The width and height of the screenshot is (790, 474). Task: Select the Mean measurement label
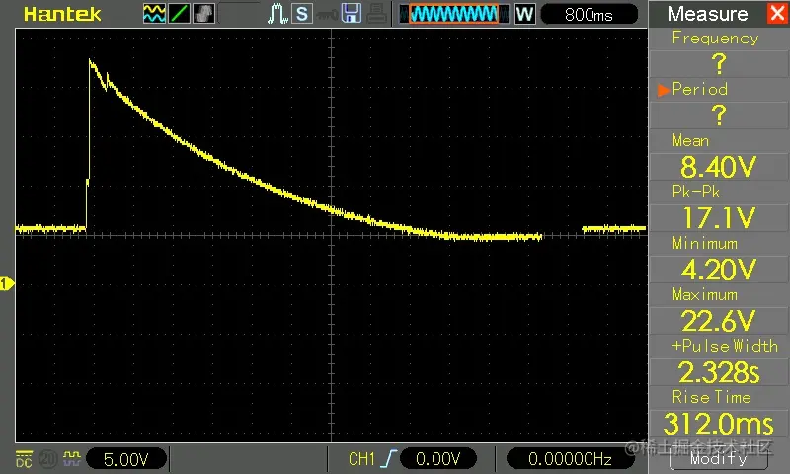(690, 140)
